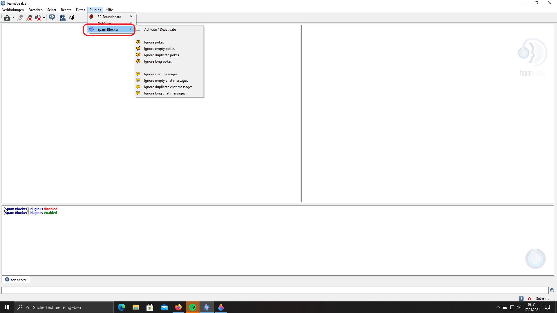Expand the Spam Blocker submenu arrow
The width and height of the screenshot is (557, 313).
click(131, 29)
